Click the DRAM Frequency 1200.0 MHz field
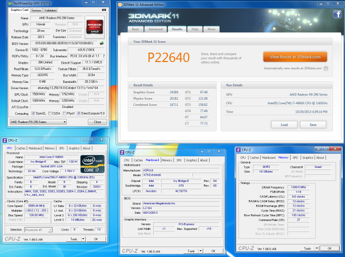This screenshot has height=257, width=345. (x=298, y=187)
